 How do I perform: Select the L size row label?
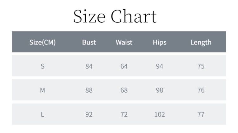(43, 114)
